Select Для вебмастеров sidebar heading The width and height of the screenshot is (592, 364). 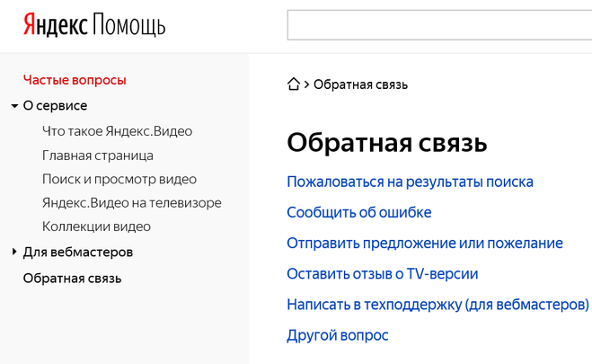pos(78,252)
